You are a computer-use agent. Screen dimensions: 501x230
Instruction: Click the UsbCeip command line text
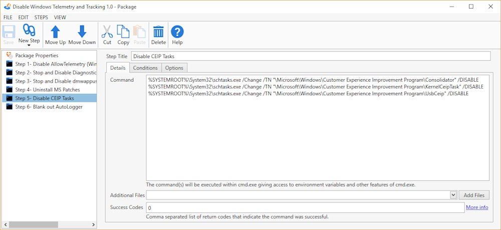308,93
